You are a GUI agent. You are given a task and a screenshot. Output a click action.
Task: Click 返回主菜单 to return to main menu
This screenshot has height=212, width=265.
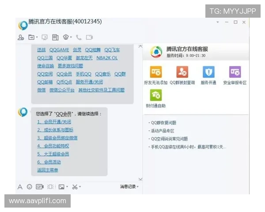(48, 170)
